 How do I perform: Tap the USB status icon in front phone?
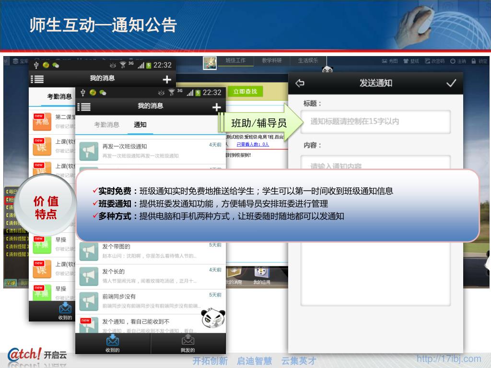82,92
